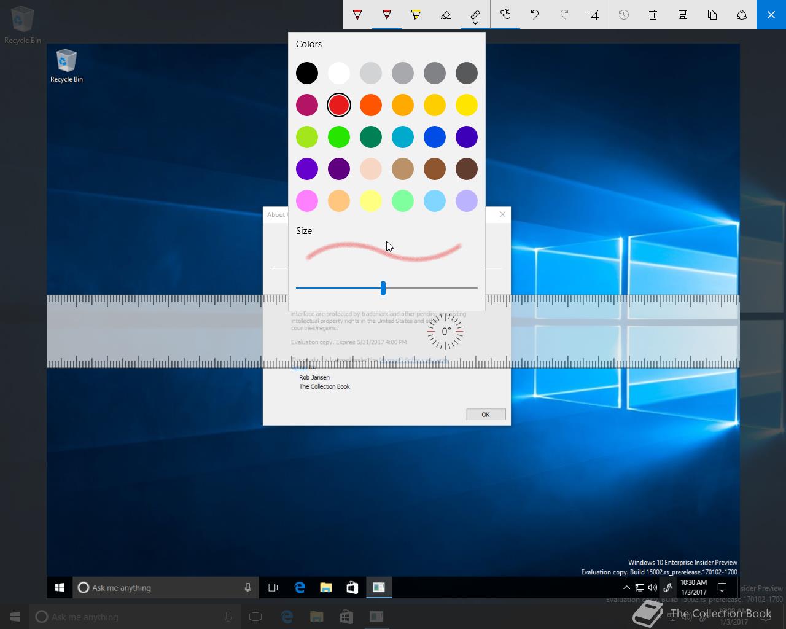Screen dimensions: 786x629
Task: Choose the bright green swatch
Action: pyautogui.click(x=339, y=137)
